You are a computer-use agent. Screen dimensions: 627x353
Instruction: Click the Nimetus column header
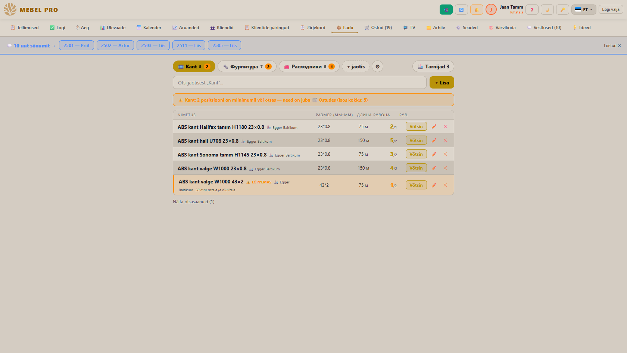pos(187,115)
